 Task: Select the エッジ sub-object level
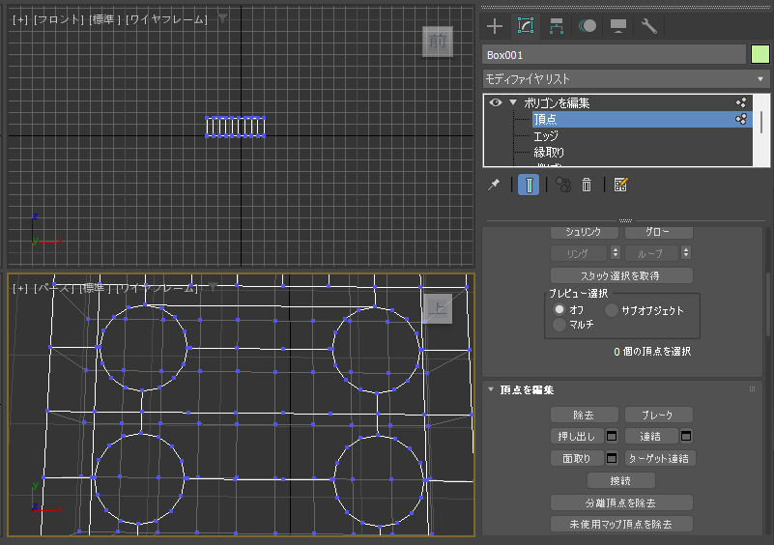(546, 135)
